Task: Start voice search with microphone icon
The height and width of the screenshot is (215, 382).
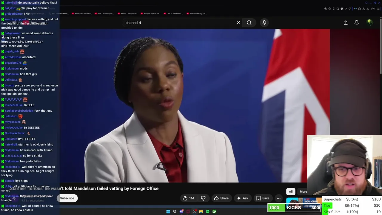Action: coord(264,23)
